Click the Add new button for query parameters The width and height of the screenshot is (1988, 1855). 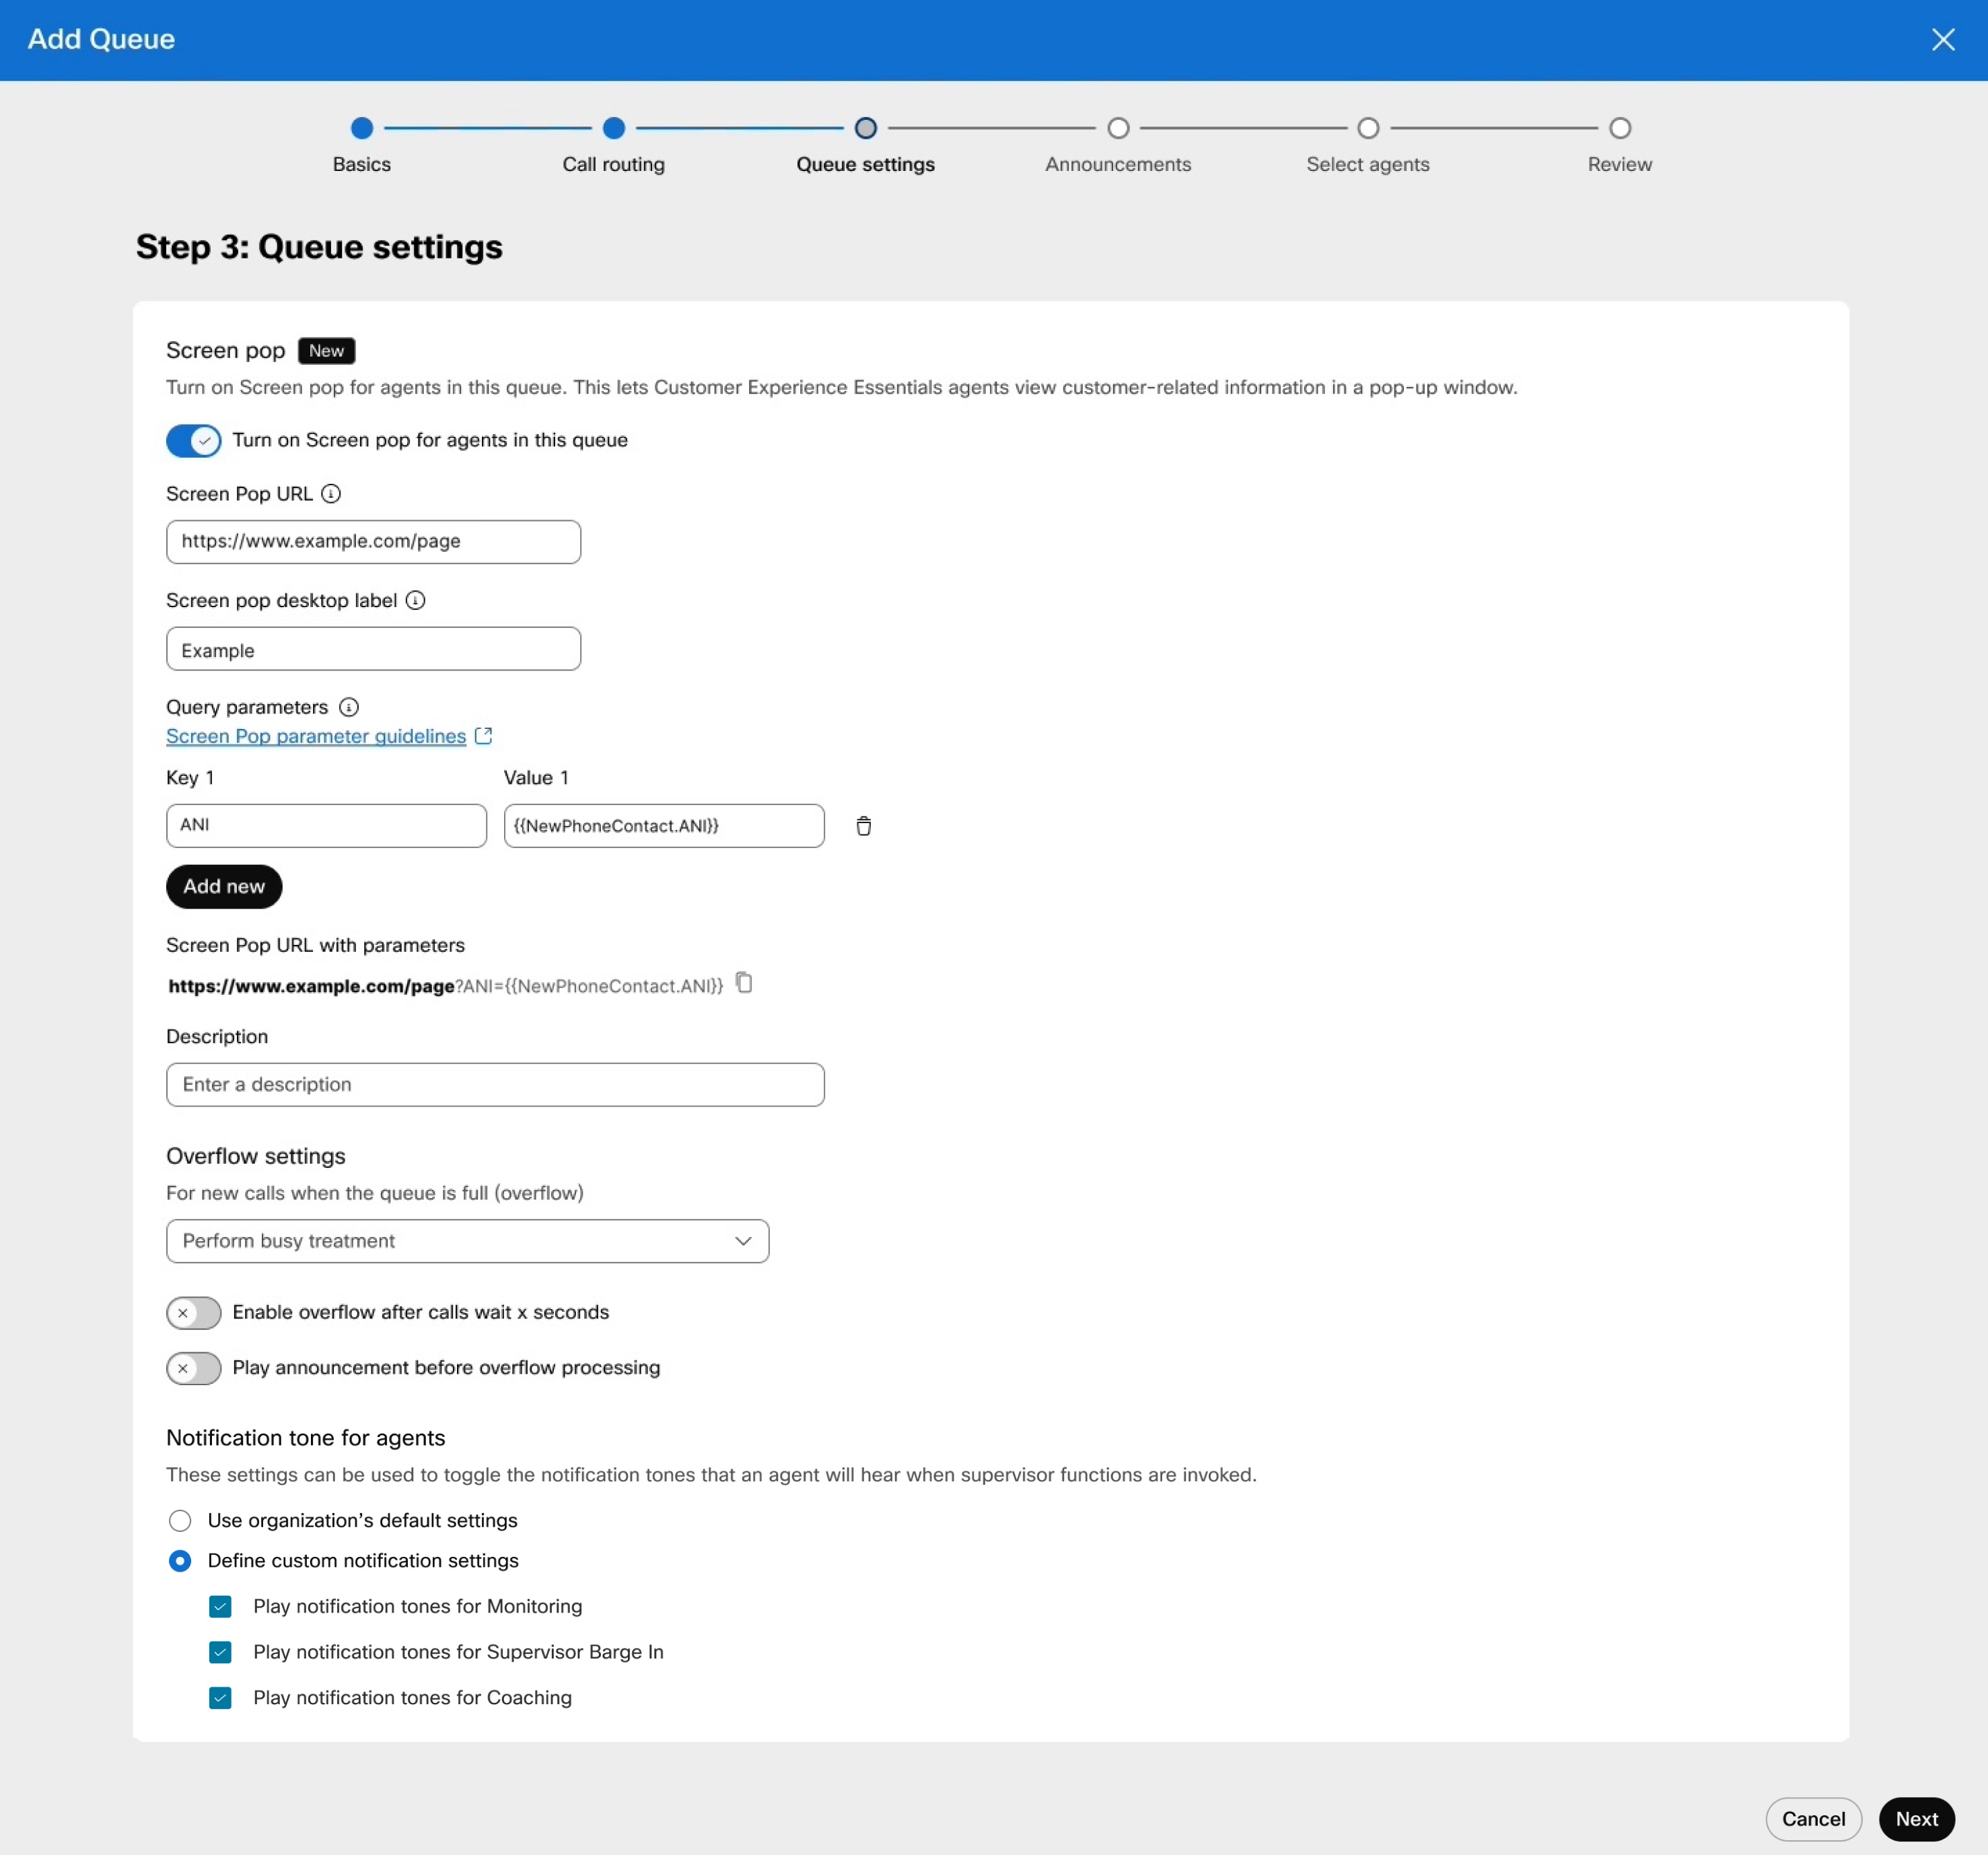[223, 884]
